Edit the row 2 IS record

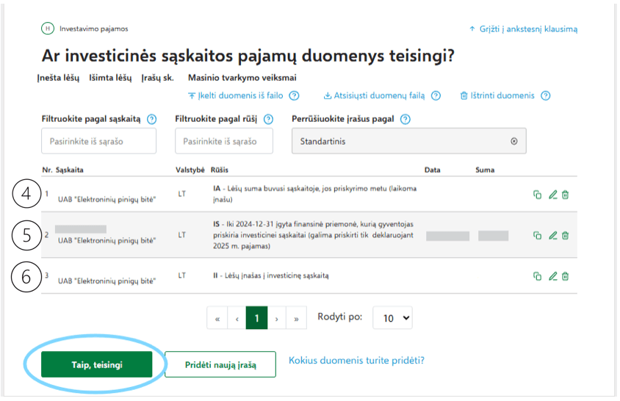tap(552, 235)
